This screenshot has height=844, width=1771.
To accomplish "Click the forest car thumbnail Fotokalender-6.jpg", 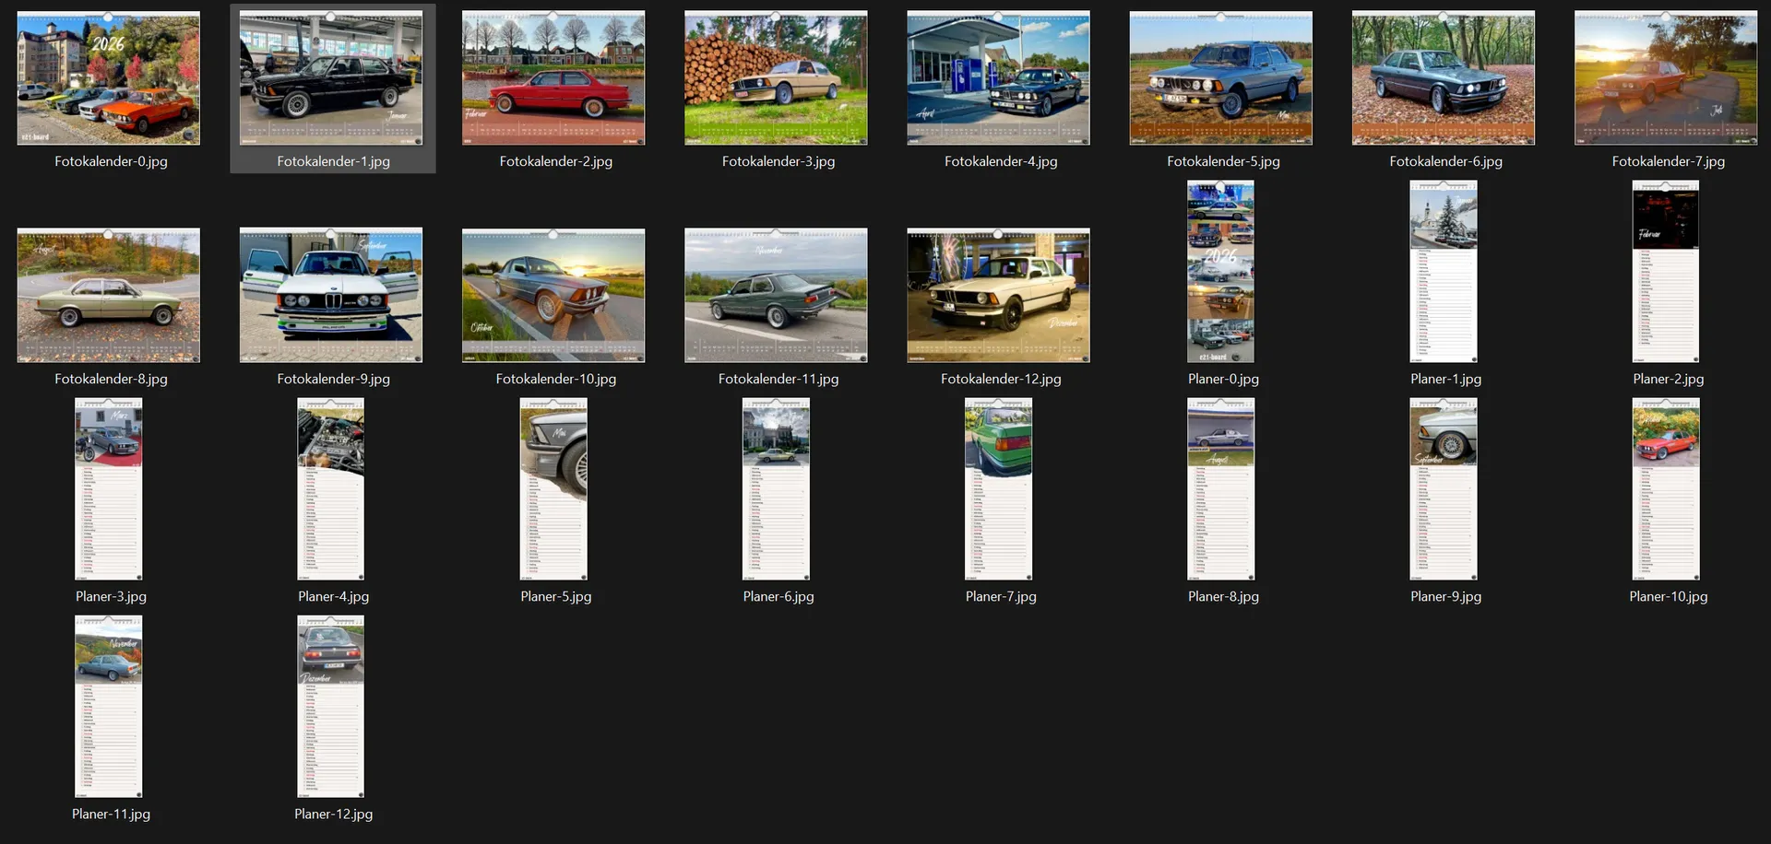I will (x=1444, y=78).
